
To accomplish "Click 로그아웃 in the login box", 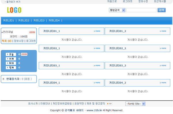I will pyautogui.click(x=31, y=41).
